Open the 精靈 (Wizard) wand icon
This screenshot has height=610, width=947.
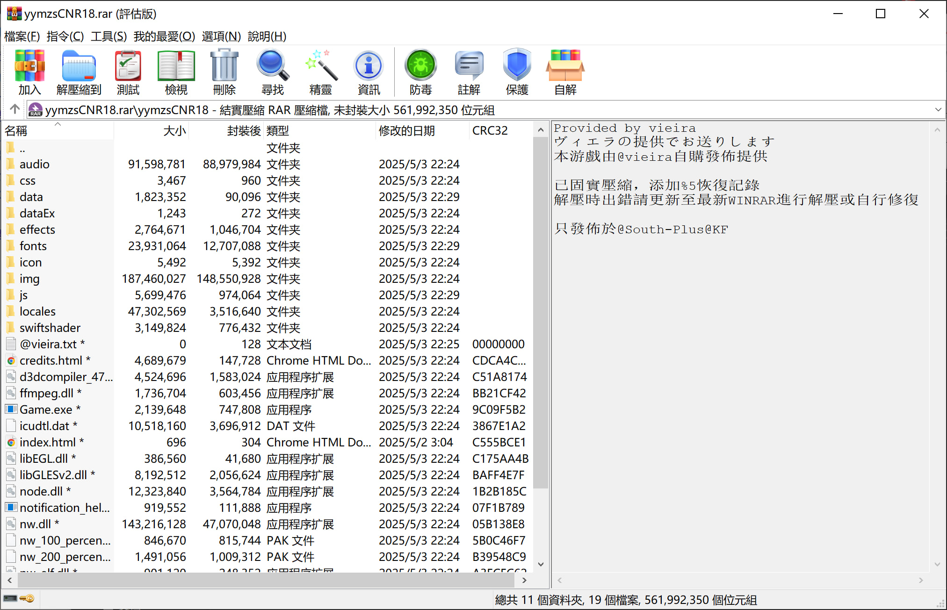tap(321, 65)
